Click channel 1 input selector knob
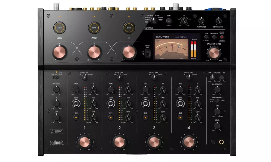The width and height of the screenshot is (271, 162). [85, 77]
